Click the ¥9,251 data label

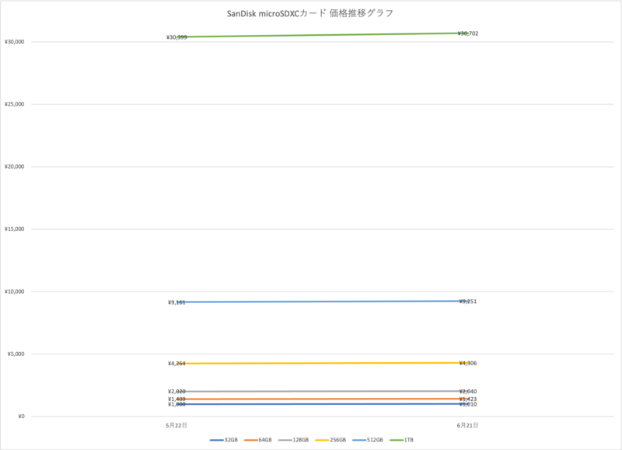(x=468, y=302)
